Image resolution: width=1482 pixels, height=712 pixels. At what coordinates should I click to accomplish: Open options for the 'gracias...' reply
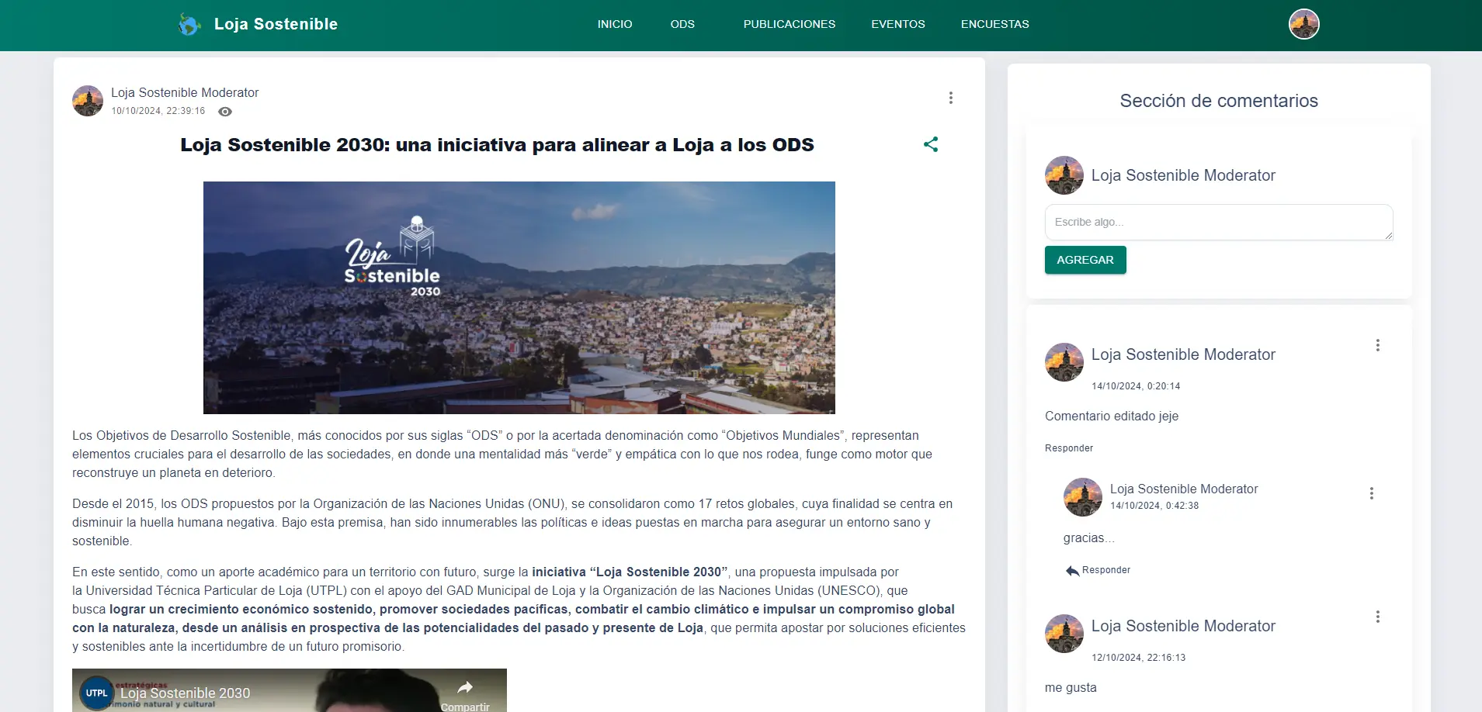pos(1373,493)
